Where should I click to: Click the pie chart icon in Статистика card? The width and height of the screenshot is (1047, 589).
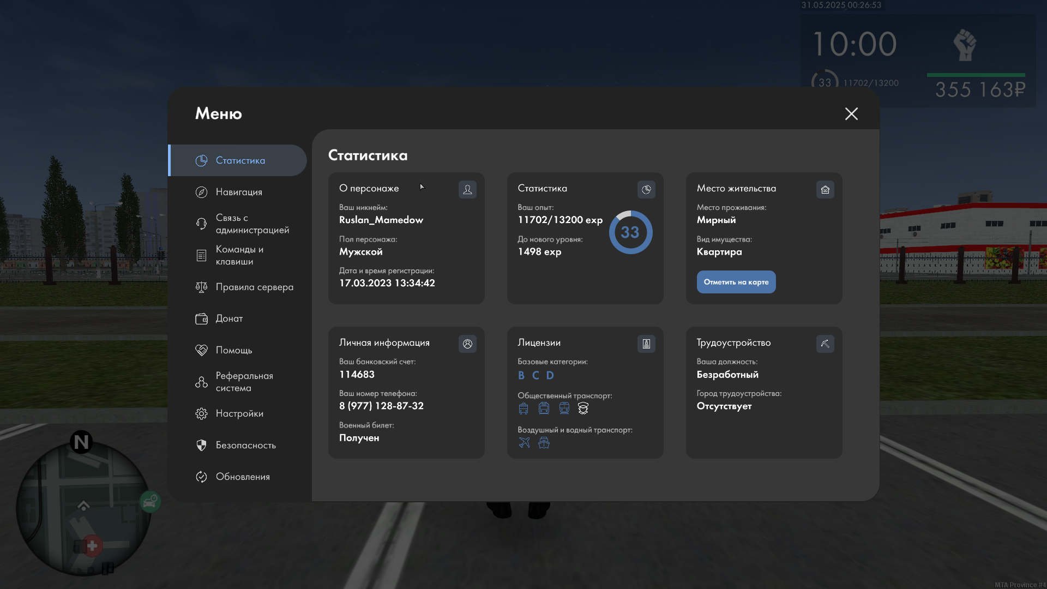[x=646, y=189]
